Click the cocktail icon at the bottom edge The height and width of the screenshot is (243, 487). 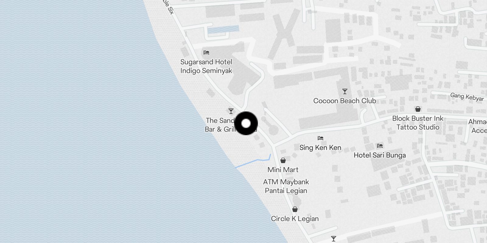point(334,239)
